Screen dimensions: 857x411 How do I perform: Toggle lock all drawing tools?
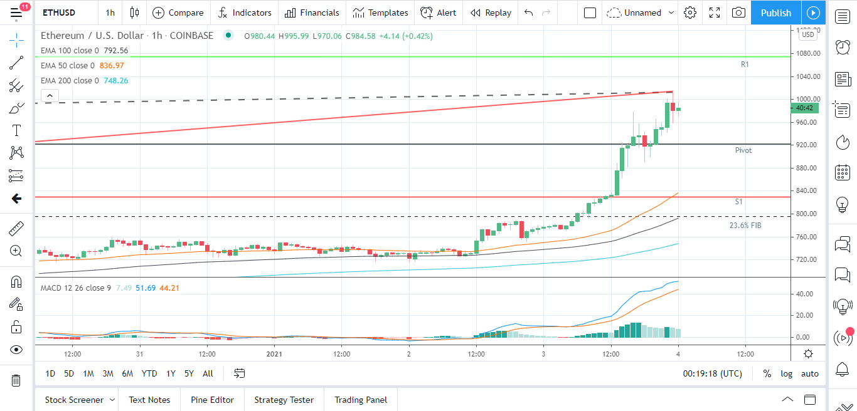click(16, 326)
